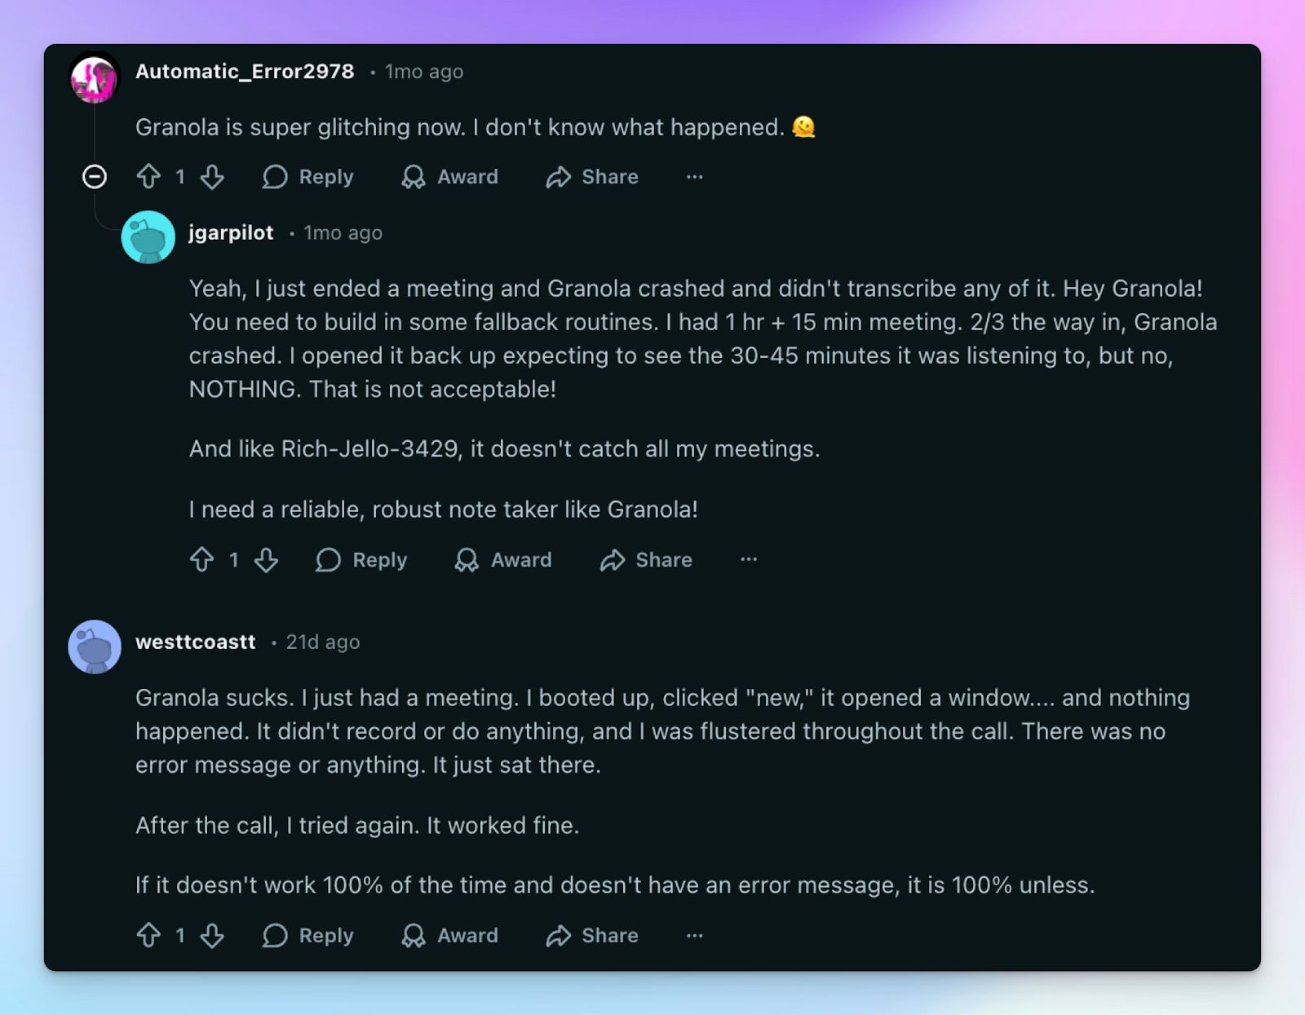
Task: Open more options on westtcoastt's comment
Action: pos(694,936)
